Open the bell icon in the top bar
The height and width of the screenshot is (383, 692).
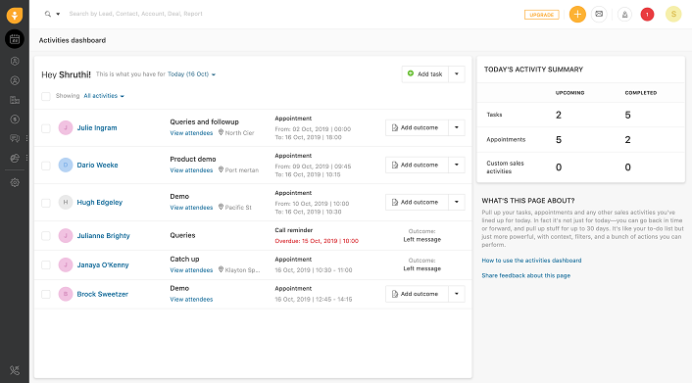point(624,15)
